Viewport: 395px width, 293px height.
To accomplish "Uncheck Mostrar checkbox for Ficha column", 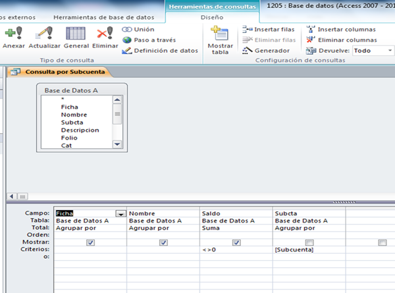I will click(x=90, y=243).
